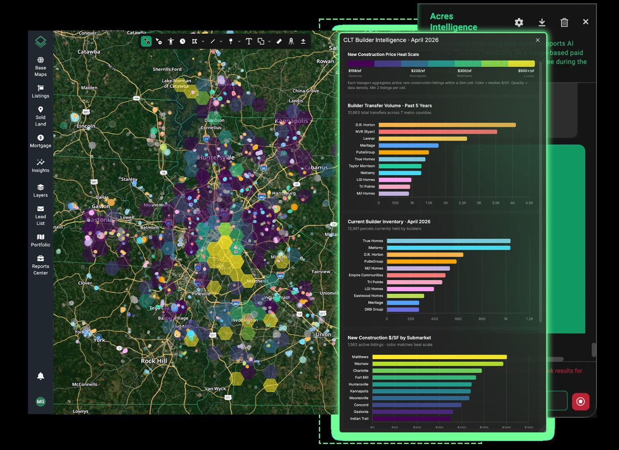Screen dimensions: 619x450
Task: Click the True Homes bar in Current Builder Inventory
Action: (449, 241)
